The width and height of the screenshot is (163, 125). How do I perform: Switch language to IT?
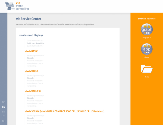[4, 117]
